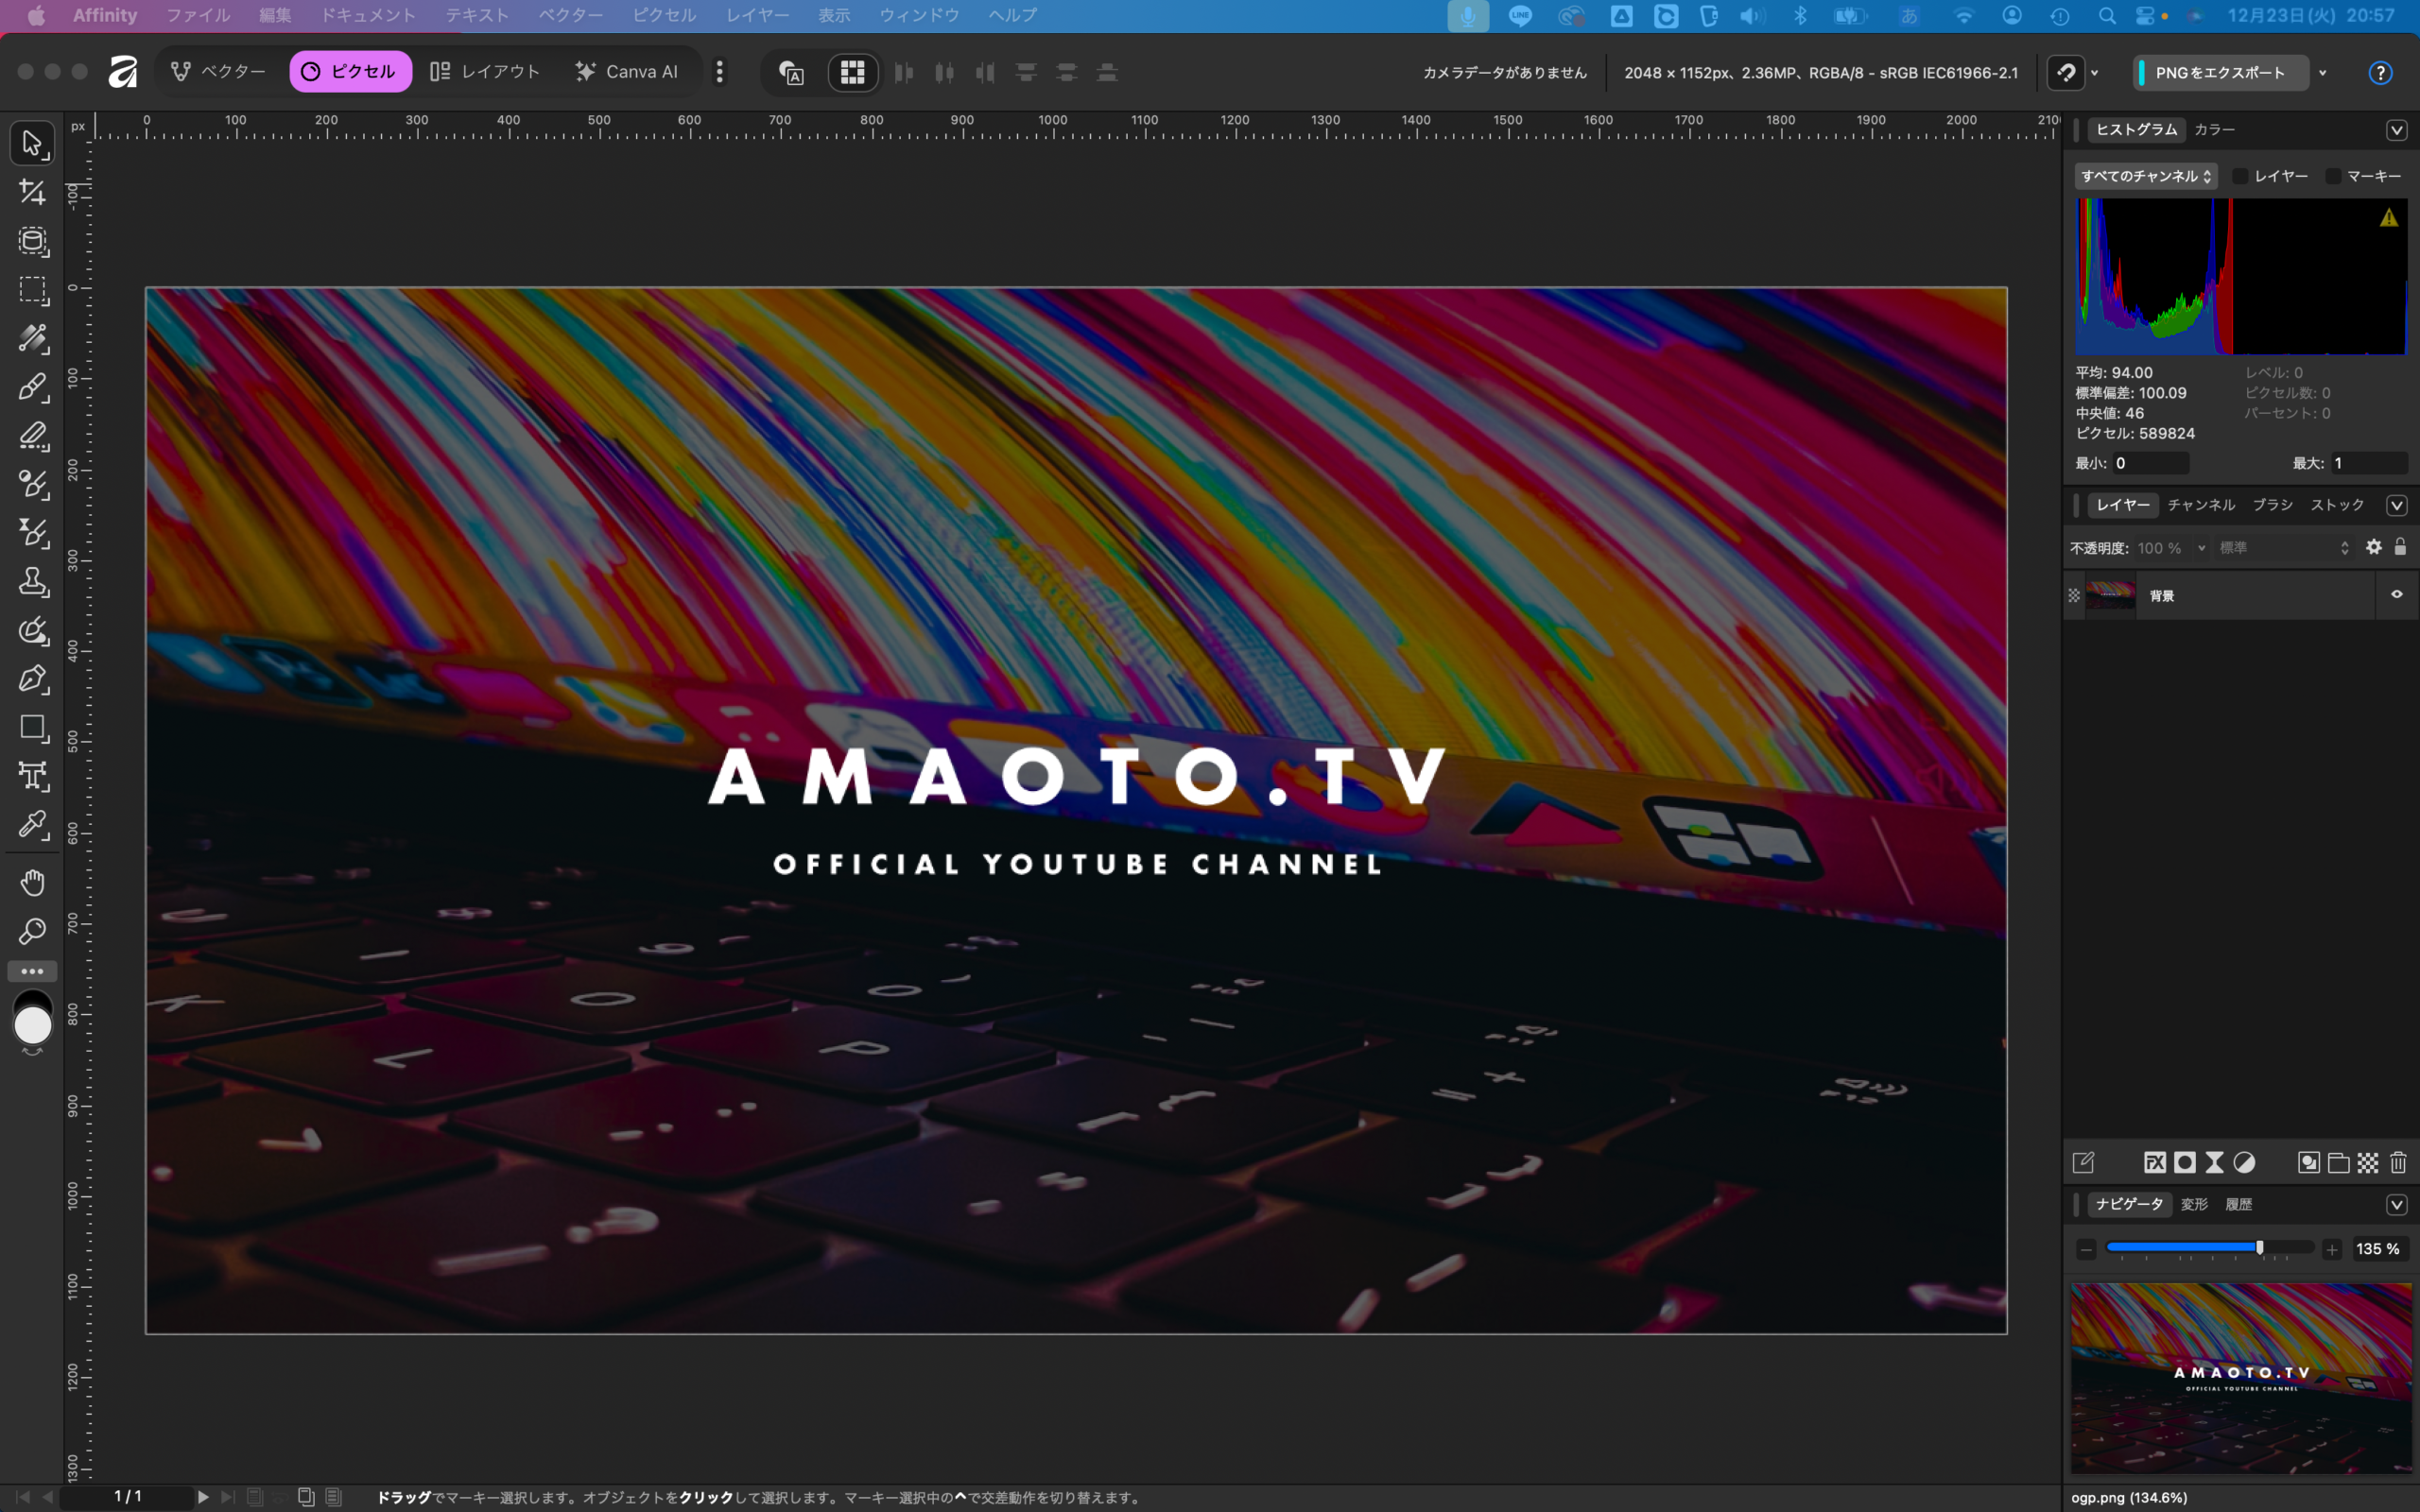Click the FX layer effects icon
2420x1512 pixels.
(2154, 1162)
